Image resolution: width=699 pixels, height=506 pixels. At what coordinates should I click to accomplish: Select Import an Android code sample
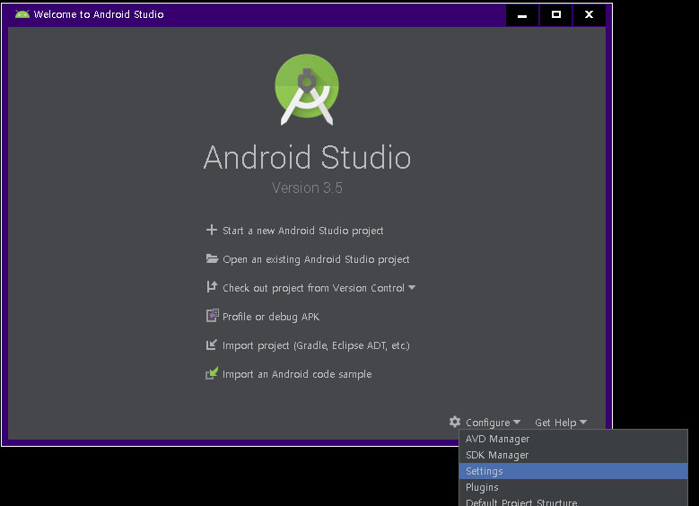pos(297,374)
